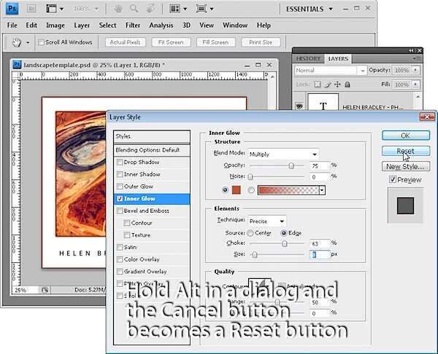Enable the Drop Shadow checkbox
This screenshot has width=438, height=354.
(120, 162)
